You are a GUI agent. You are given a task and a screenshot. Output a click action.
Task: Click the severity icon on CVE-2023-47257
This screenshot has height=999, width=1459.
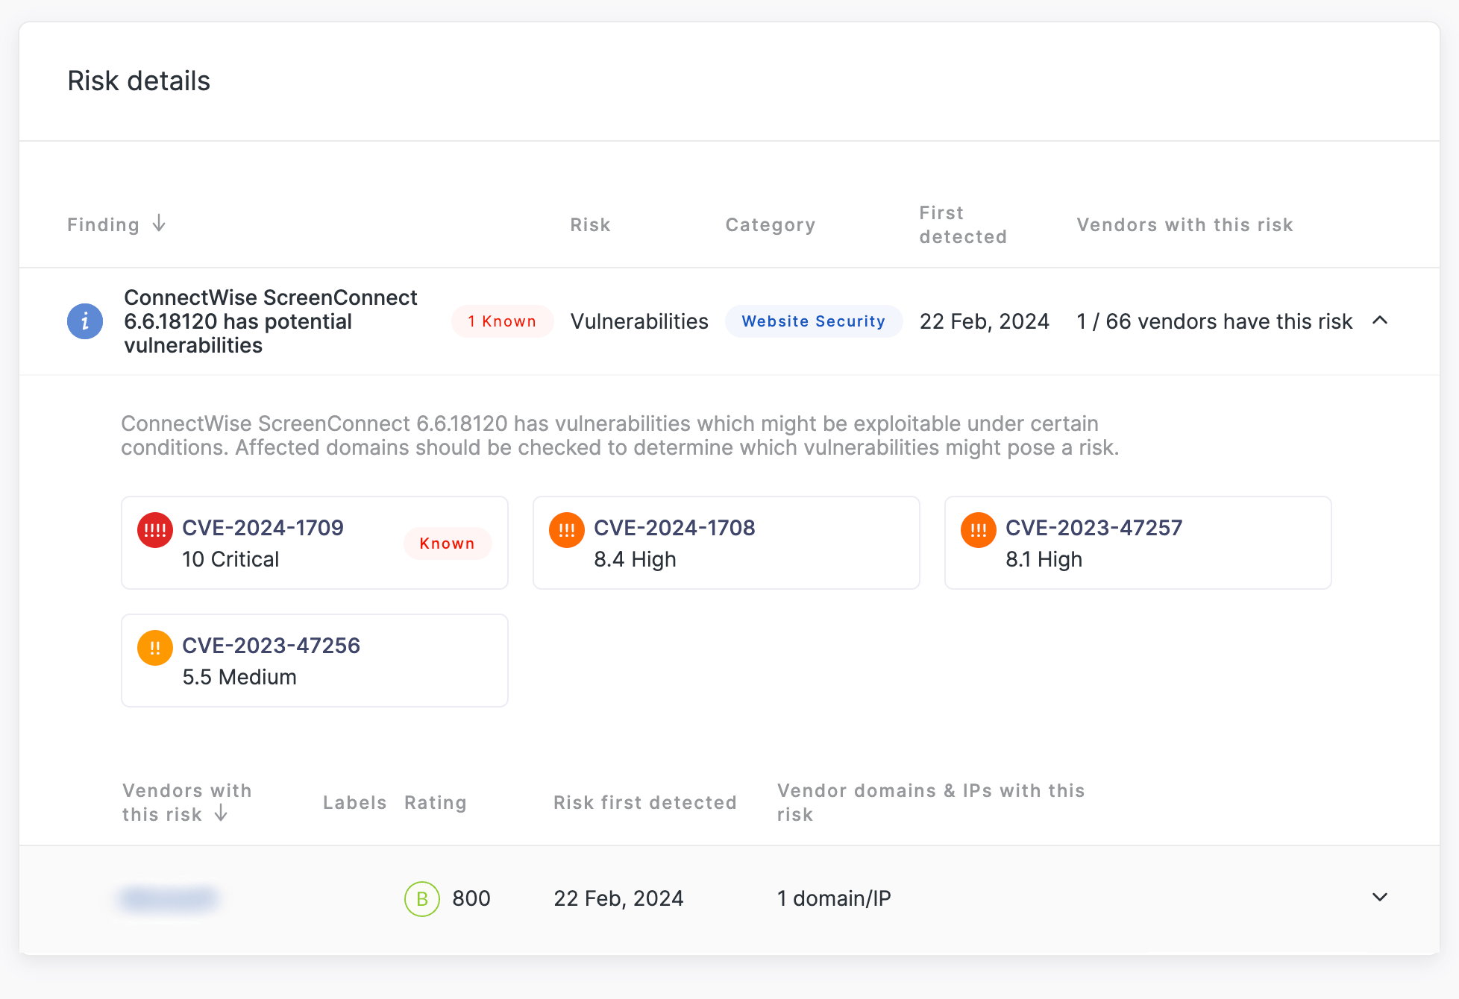point(978,529)
